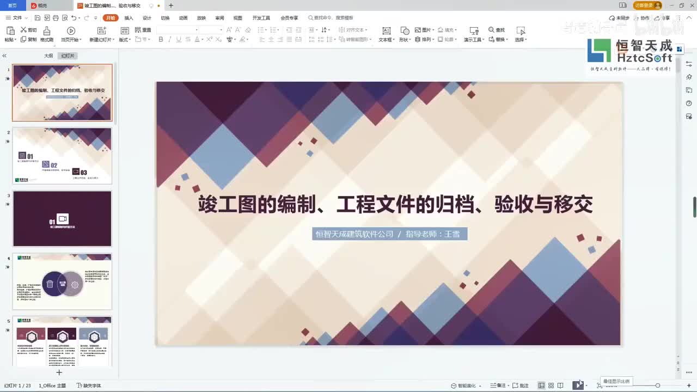Click the Copy (复制) icon
The width and height of the screenshot is (697, 392).
click(x=24, y=39)
